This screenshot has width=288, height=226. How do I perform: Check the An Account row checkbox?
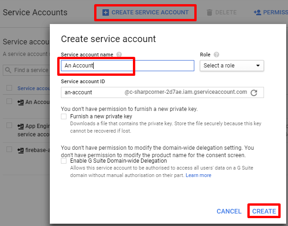tap(9, 102)
